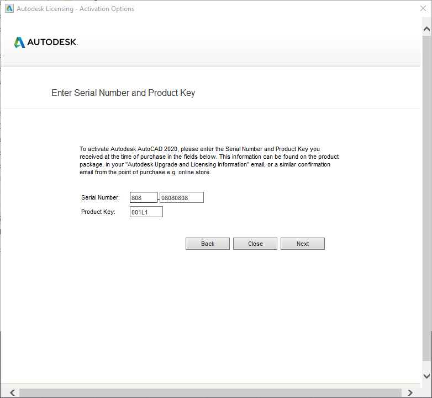The height and width of the screenshot is (398, 432).
Task: Click the Next button
Action: click(x=303, y=244)
